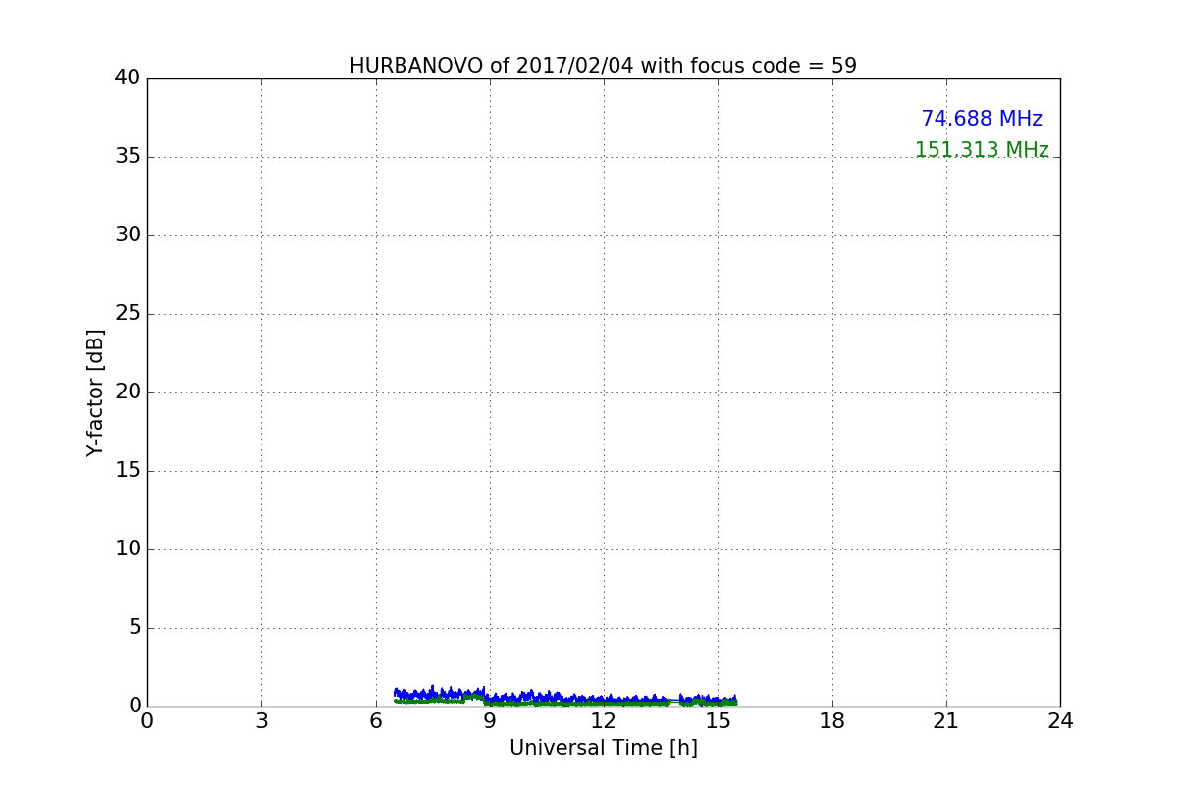Screen dimensions: 1178x785
Task: Click y-axis tick label 20
Action: coord(128,392)
